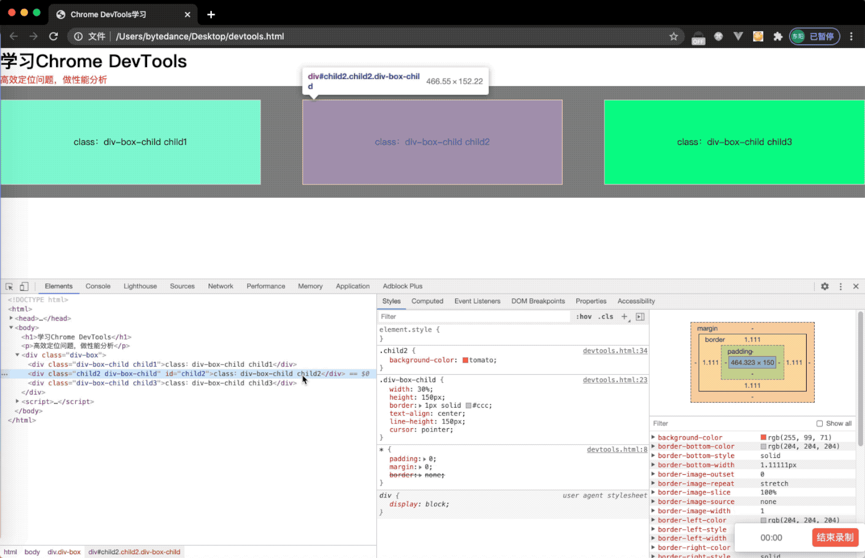The image size is (865, 558).
Task: Reload the page
Action: 53,36
